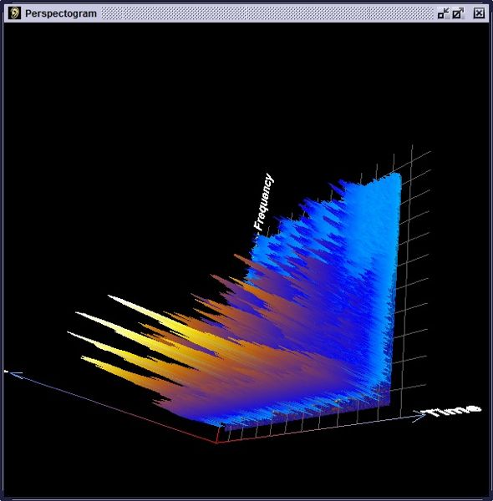Select the topmost white-yellow spectral spike tip

click(111, 296)
